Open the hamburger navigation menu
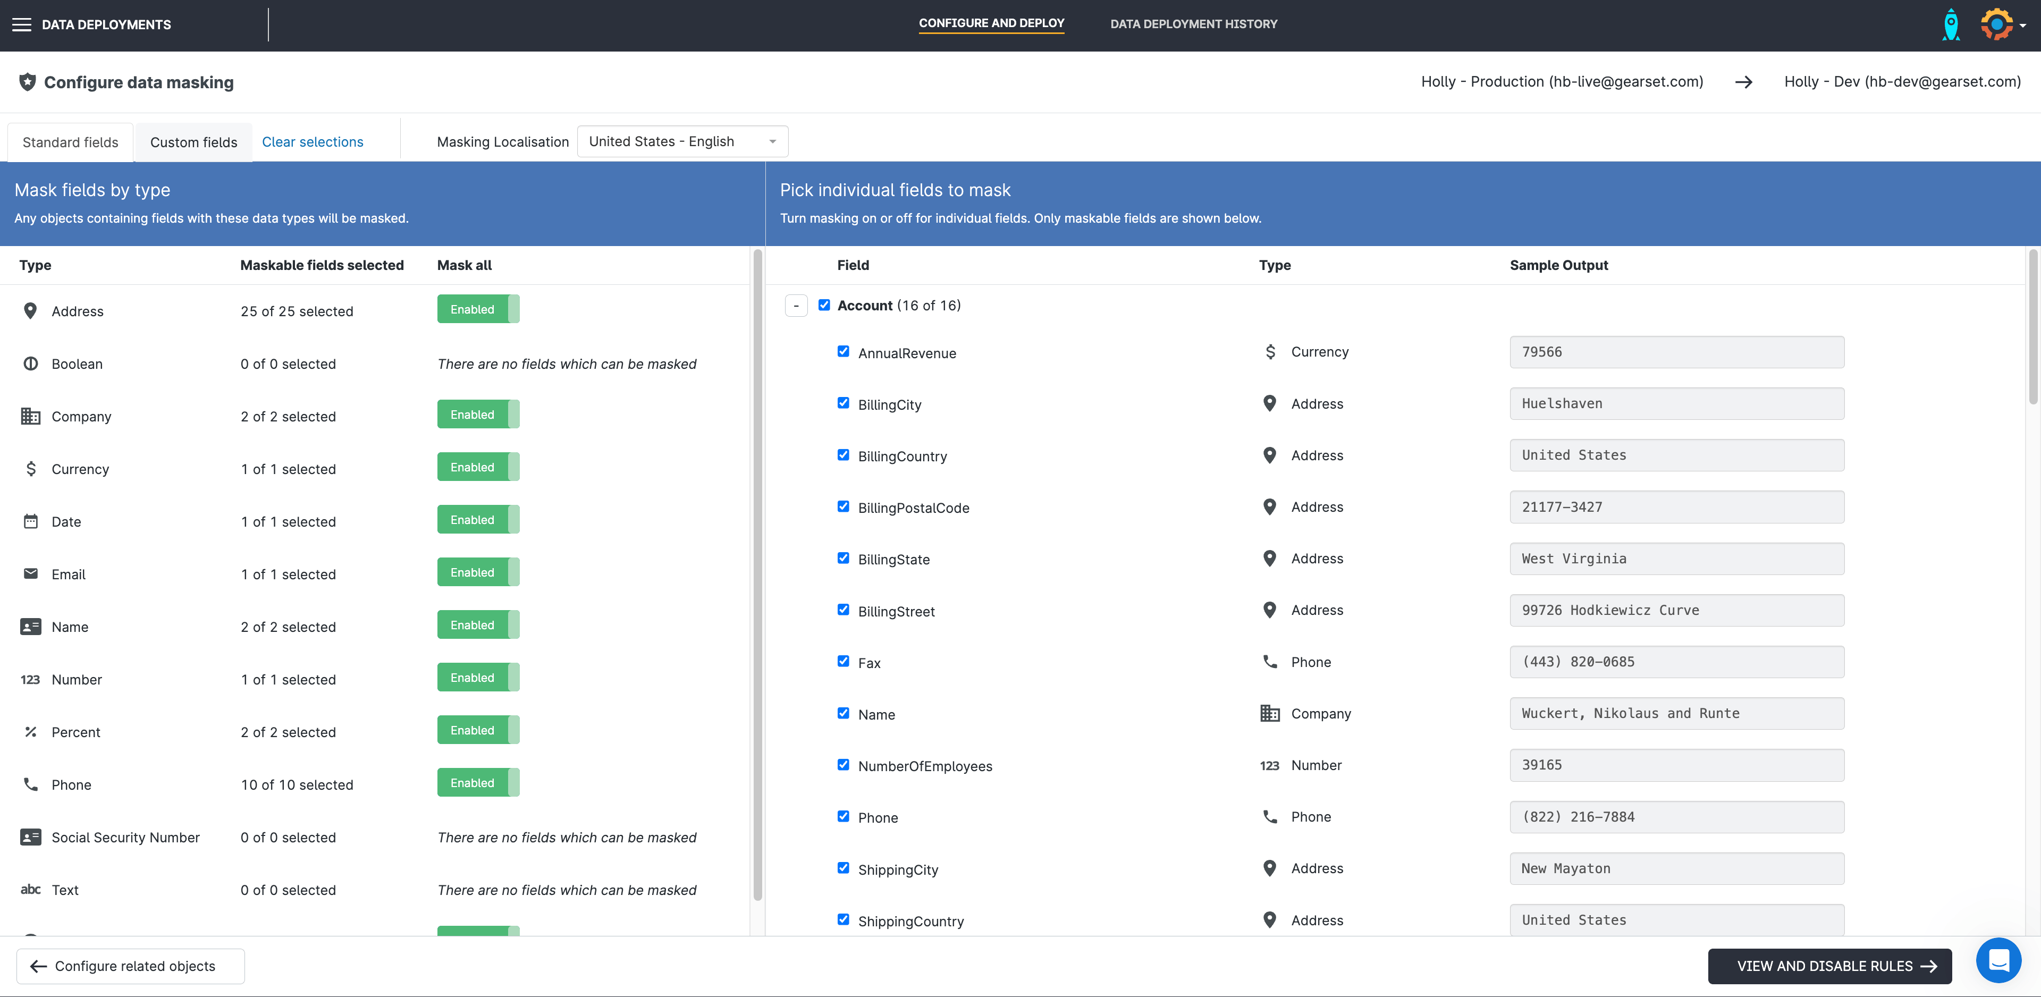Viewport: 2041px width, 997px height. tap(21, 24)
